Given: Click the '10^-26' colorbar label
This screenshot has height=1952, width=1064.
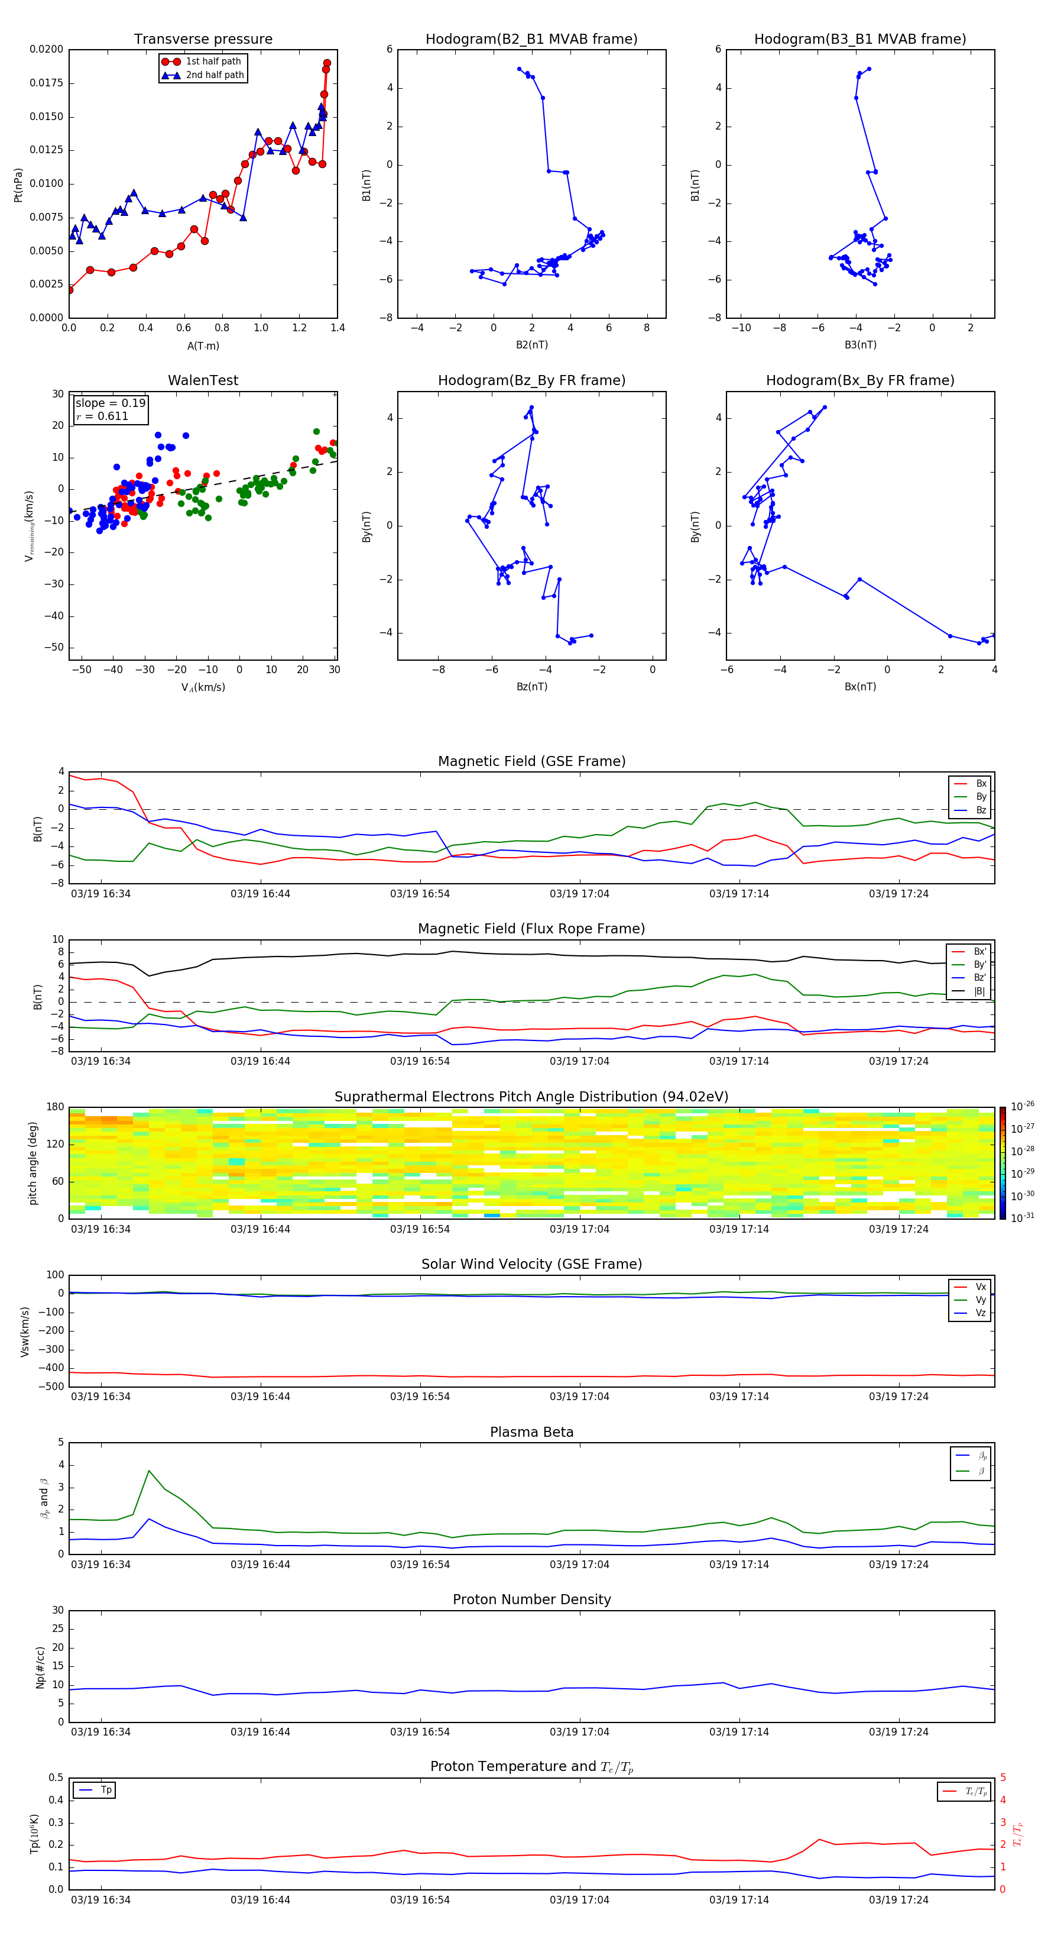Looking at the screenshot, I should (1023, 1106).
